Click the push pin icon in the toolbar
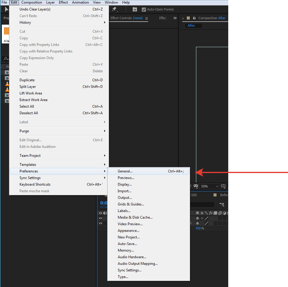The width and height of the screenshot is (288, 287). pyautogui.click(x=114, y=9)
